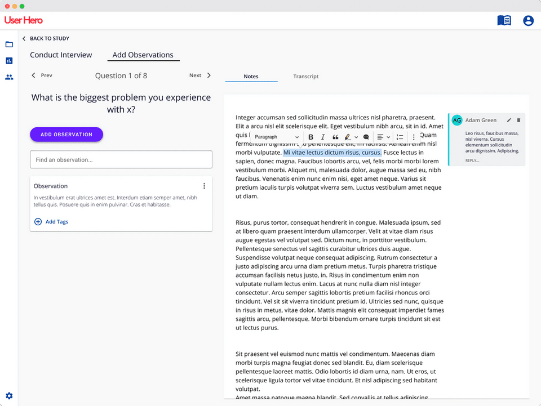Edit Adam Green's comment with pencil icon

click(509, 120)
